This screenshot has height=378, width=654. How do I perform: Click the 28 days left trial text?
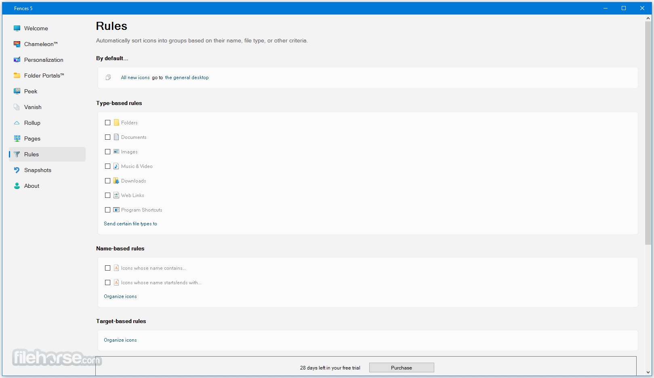click(x=330, y=368)
